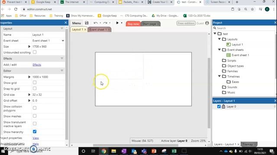Image resolution: width=277 pixels, height=155 pixels.
Task: Click the Free edition button
Action: point(186,23)
